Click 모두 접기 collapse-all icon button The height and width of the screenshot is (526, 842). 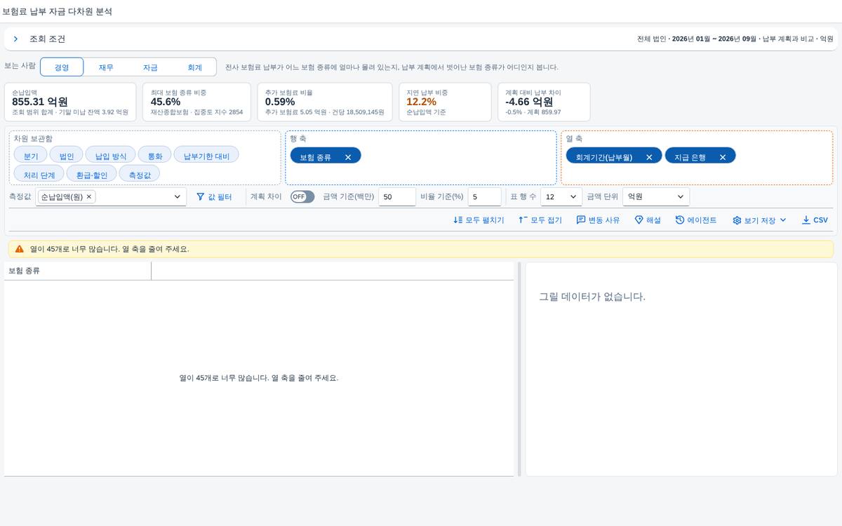tap(540, 220)
